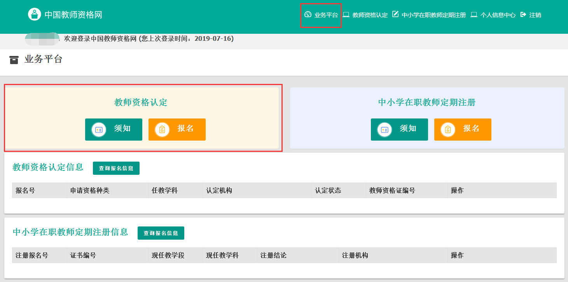Click 查询报名信息 next to 教师资格认定信息

point(116,168)
